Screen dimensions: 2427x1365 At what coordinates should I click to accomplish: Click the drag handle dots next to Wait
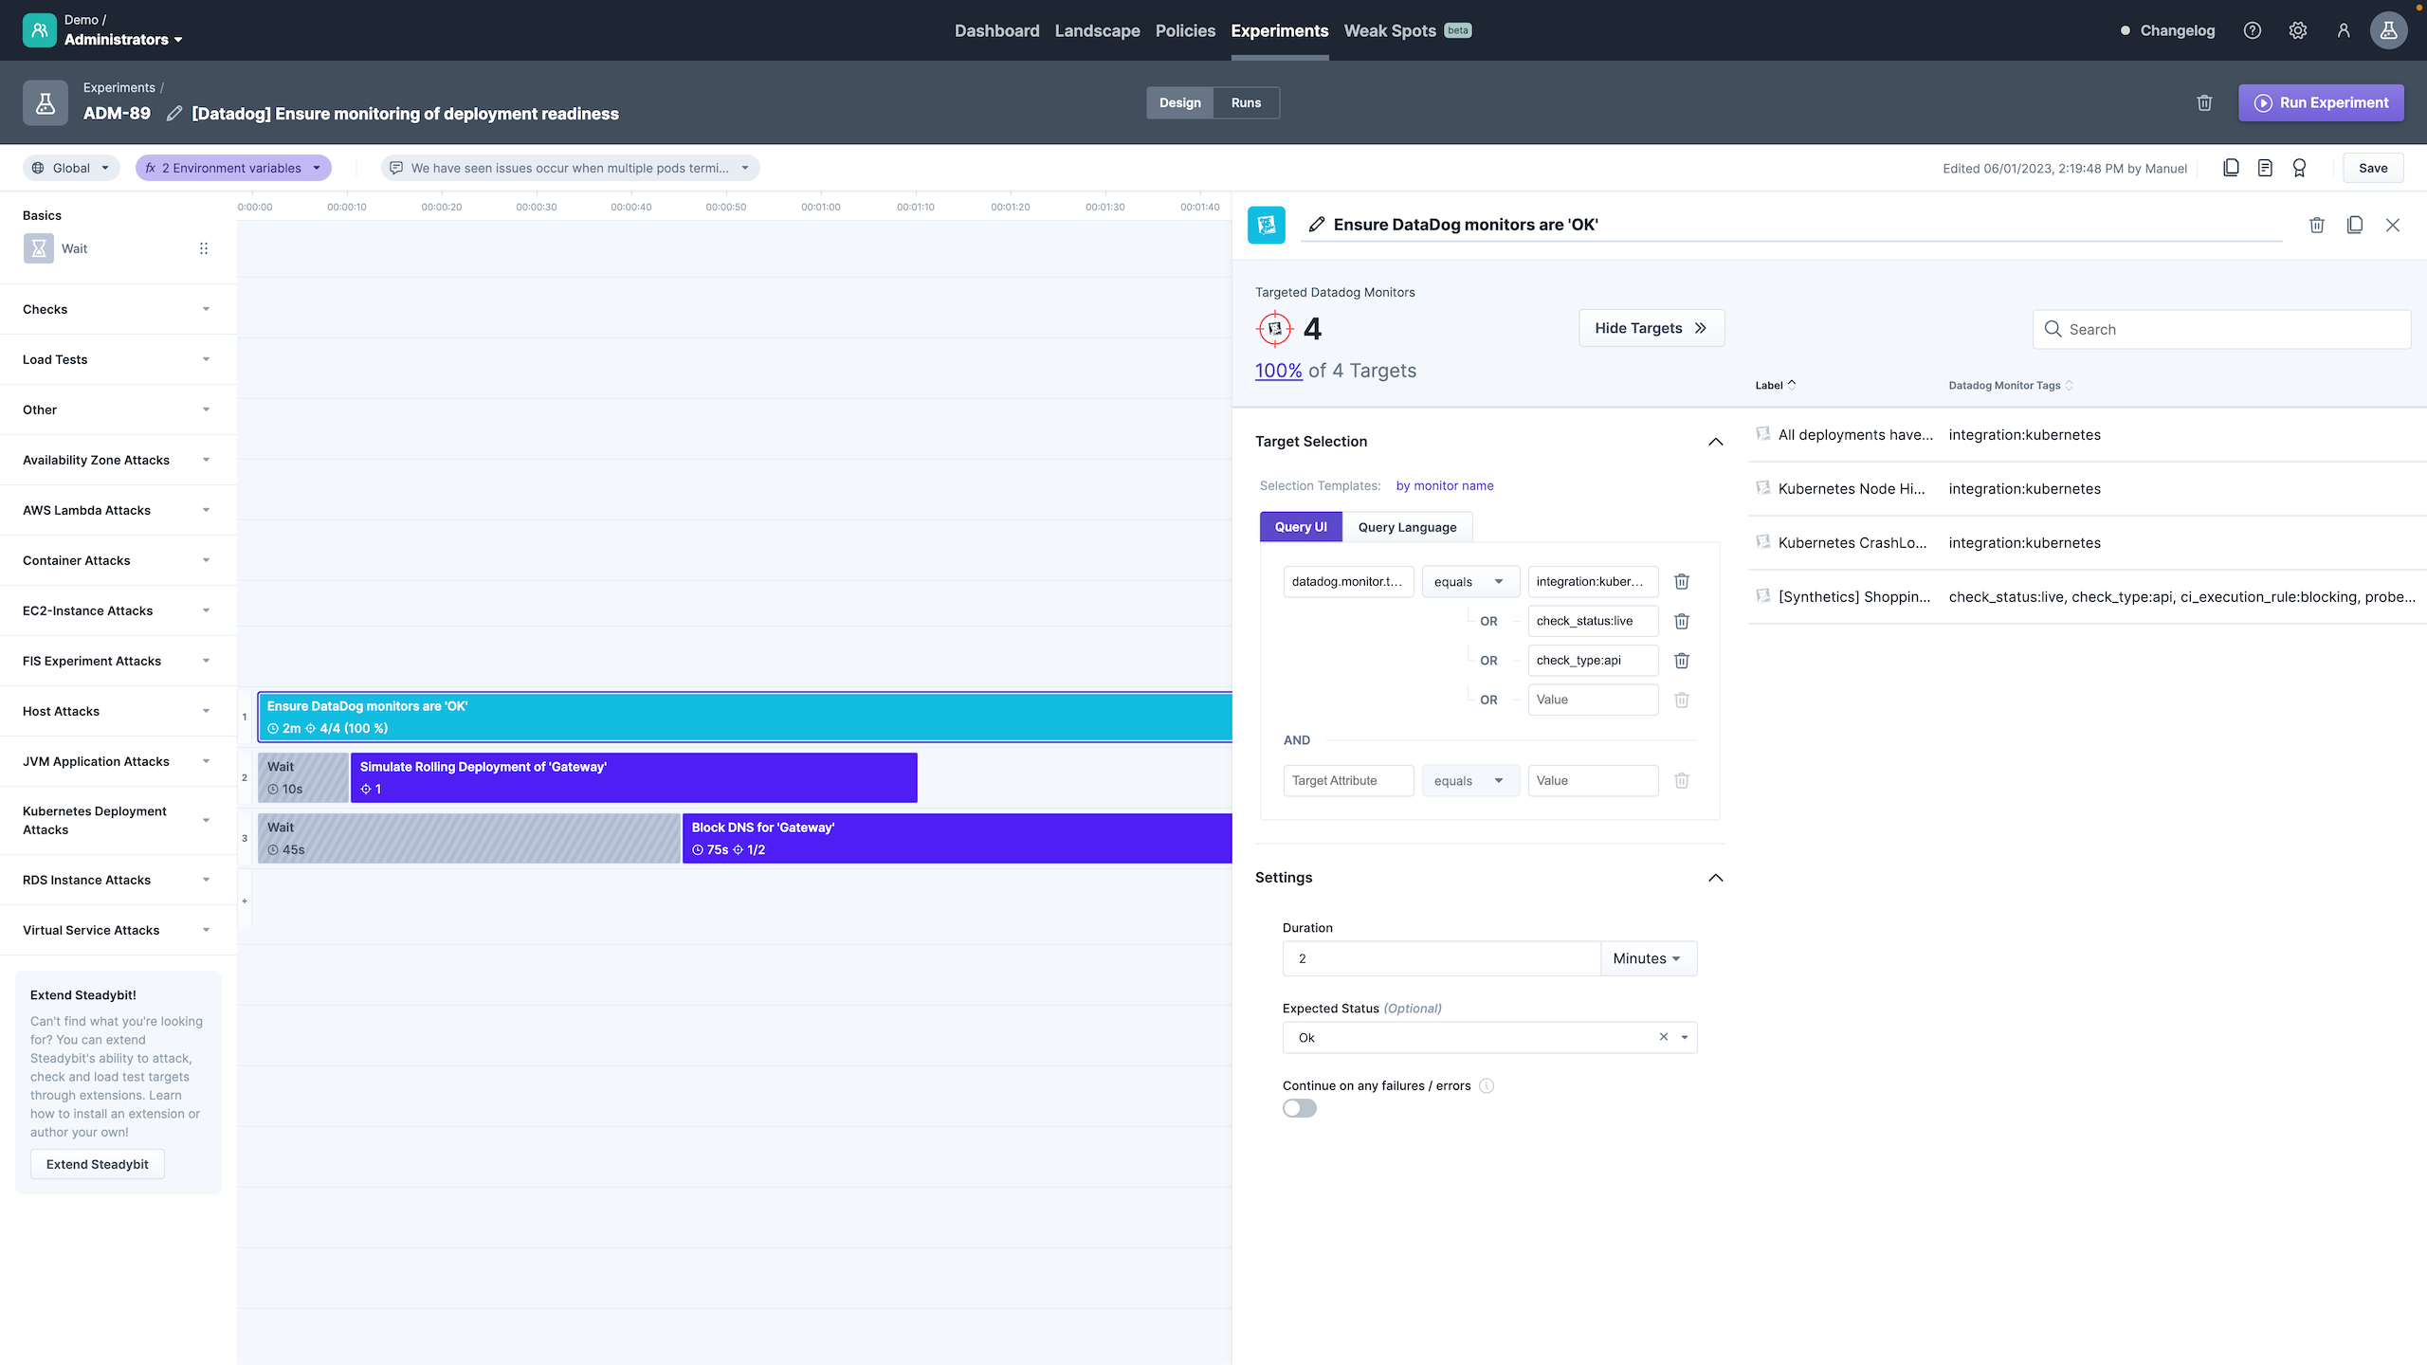tap(204, 248)
